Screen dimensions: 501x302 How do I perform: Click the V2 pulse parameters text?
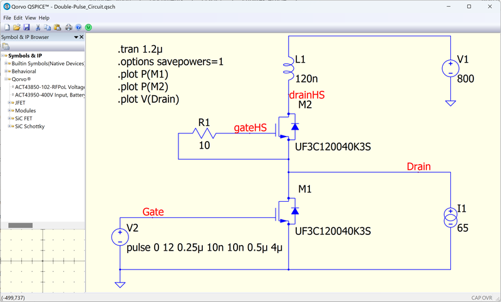coord(205,247)
